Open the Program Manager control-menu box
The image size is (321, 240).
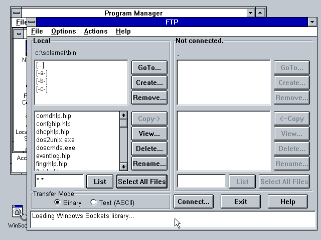coord(16,13)
